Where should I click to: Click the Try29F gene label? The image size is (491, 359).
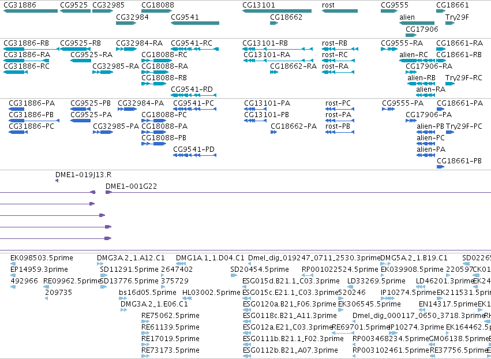point(457,17)
